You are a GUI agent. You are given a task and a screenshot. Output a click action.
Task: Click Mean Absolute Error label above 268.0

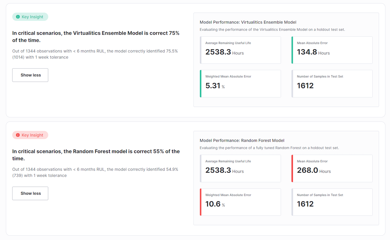pos(312,161)
